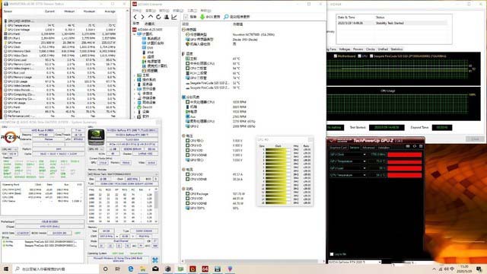This screenshot has width=487, height=274.
Task: Switch to Voltages tab in stability test
Action: click(x=345, y=49)
